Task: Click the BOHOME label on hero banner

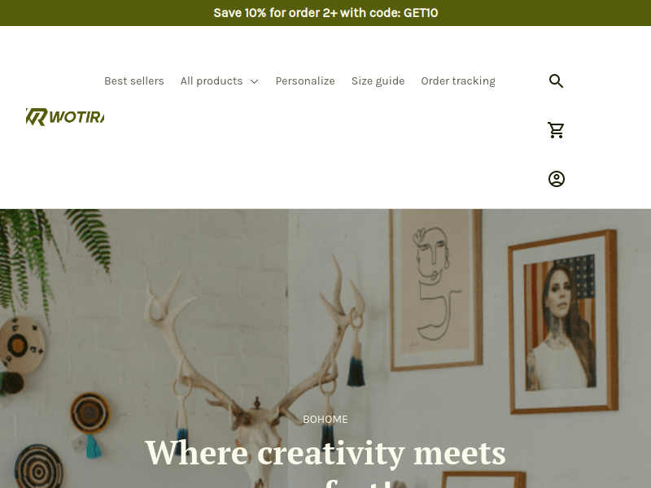Action: point(325,420)
